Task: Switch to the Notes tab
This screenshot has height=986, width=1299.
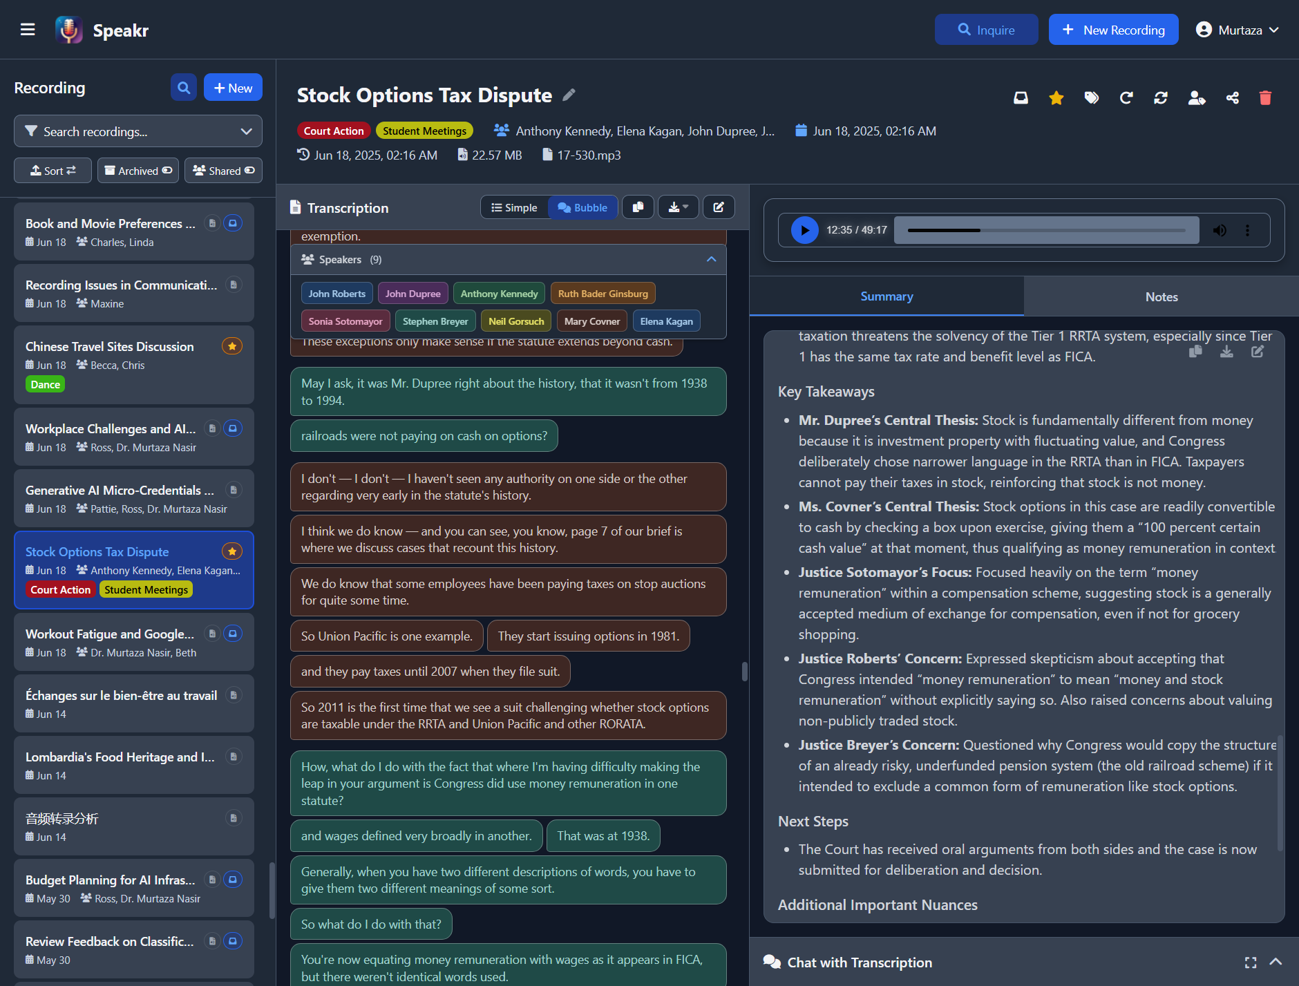Action: click(1161, 296)
